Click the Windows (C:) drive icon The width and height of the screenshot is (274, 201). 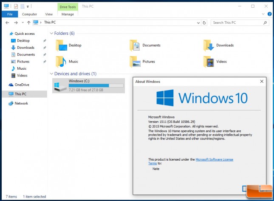coord(60,87)
